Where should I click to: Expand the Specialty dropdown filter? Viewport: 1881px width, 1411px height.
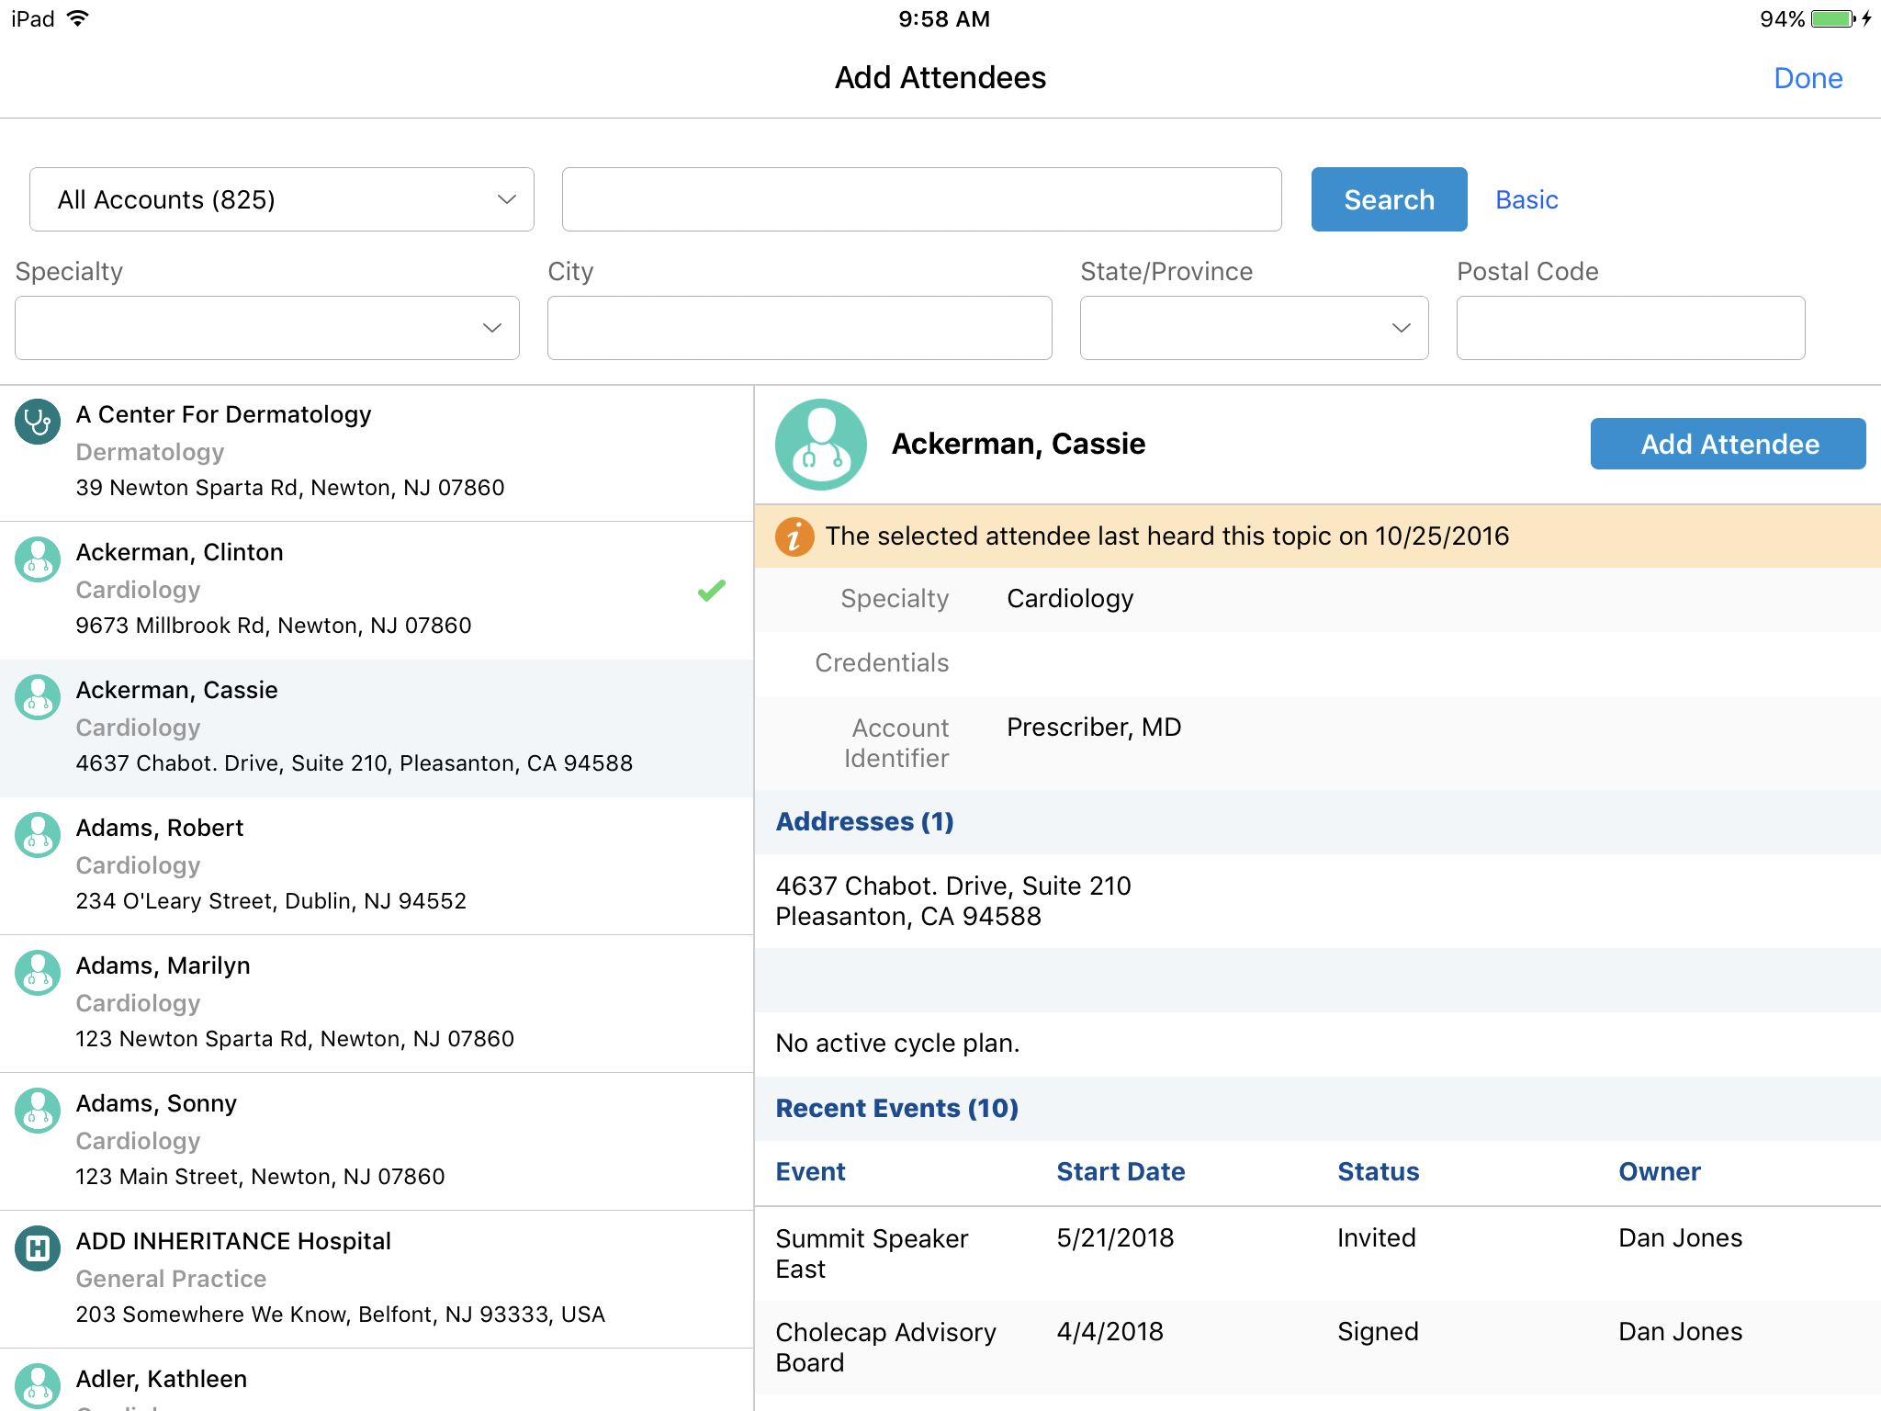266,328
